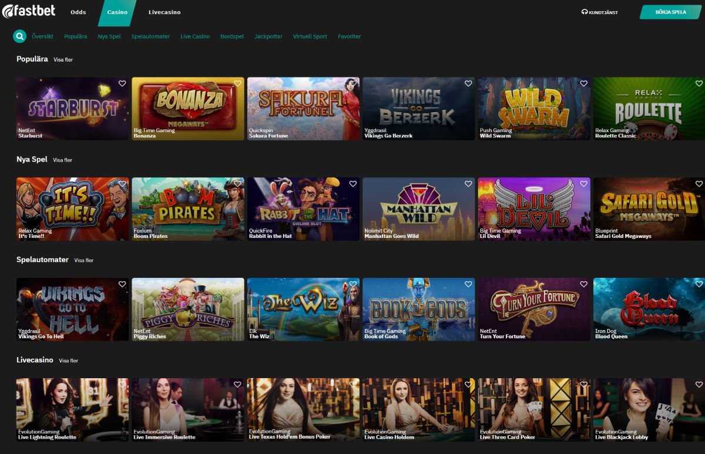
Task: Open the Fastbet logo home link
Action: click(x=29, y=11)
